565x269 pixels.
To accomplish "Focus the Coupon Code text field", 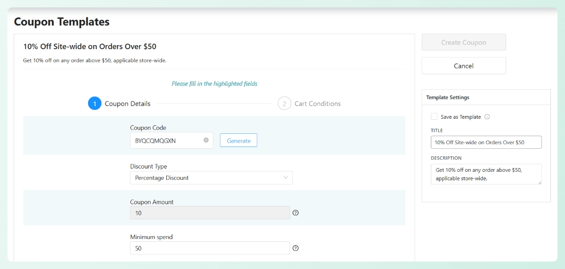I will coord(167,140).
